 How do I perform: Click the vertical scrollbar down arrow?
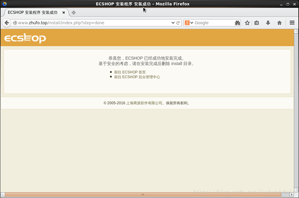296,190
